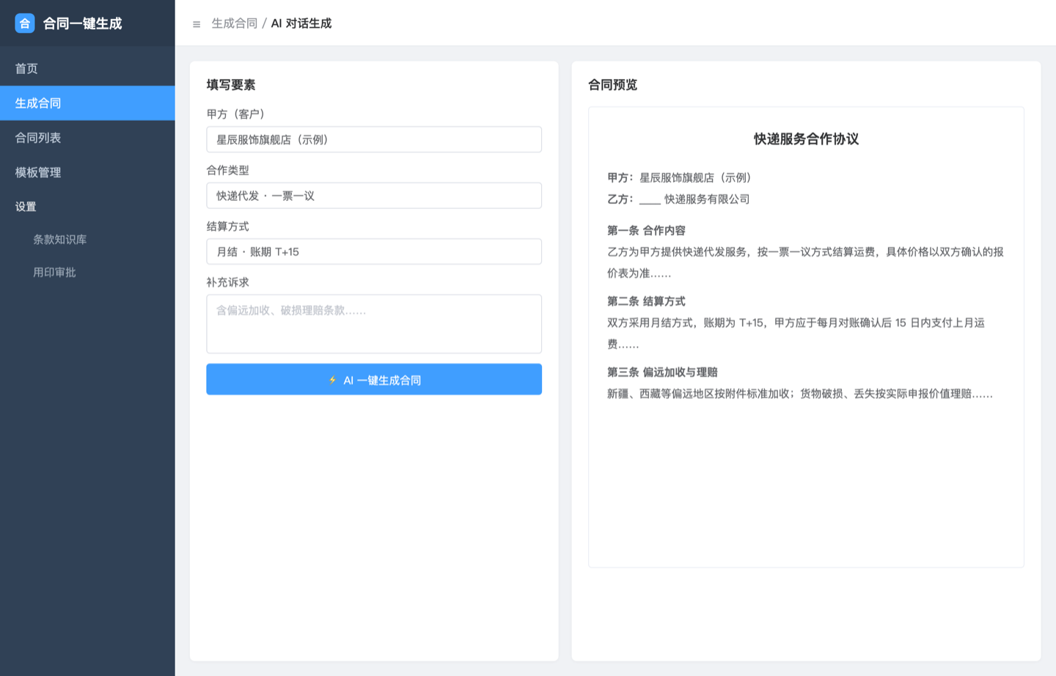Toggle the hamburger sidebar collapse icon
Viewport: 1056px width, 676px height.
pos(197,24)
